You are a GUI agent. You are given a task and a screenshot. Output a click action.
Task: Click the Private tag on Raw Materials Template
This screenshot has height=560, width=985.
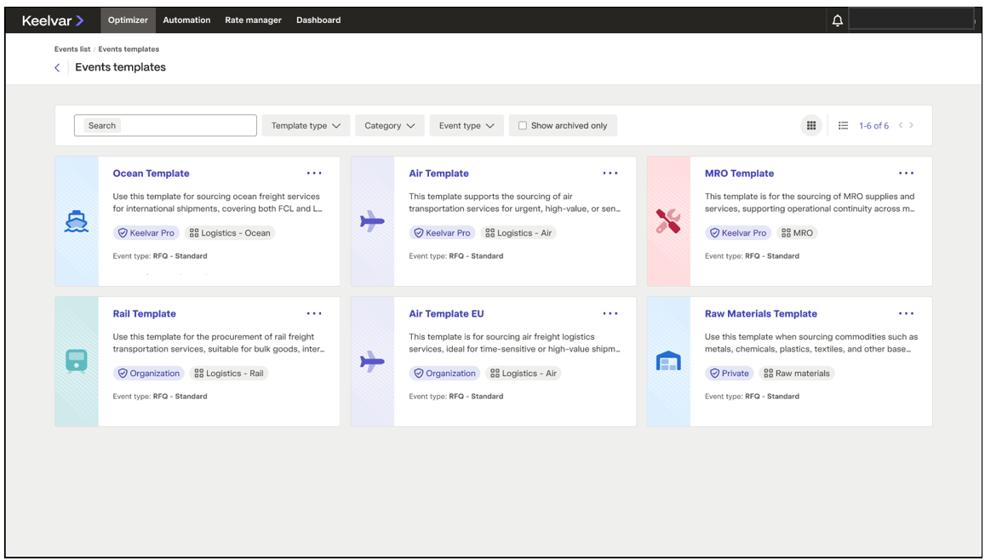pyautogui.click(x=730, y=373)
